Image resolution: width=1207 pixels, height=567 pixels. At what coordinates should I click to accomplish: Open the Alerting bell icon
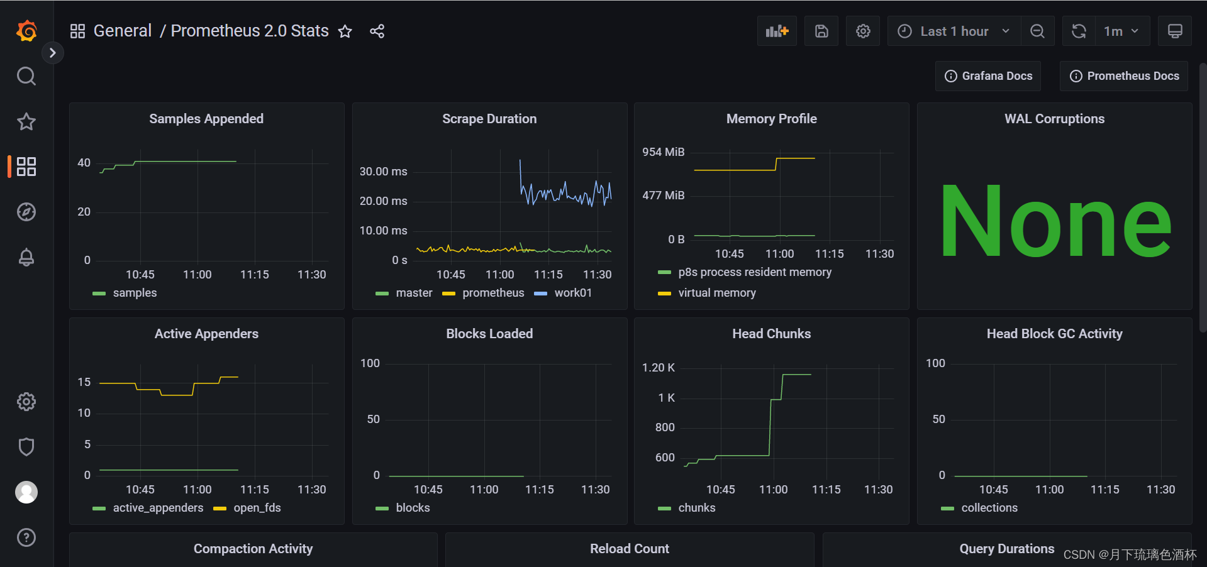(26, 257)
